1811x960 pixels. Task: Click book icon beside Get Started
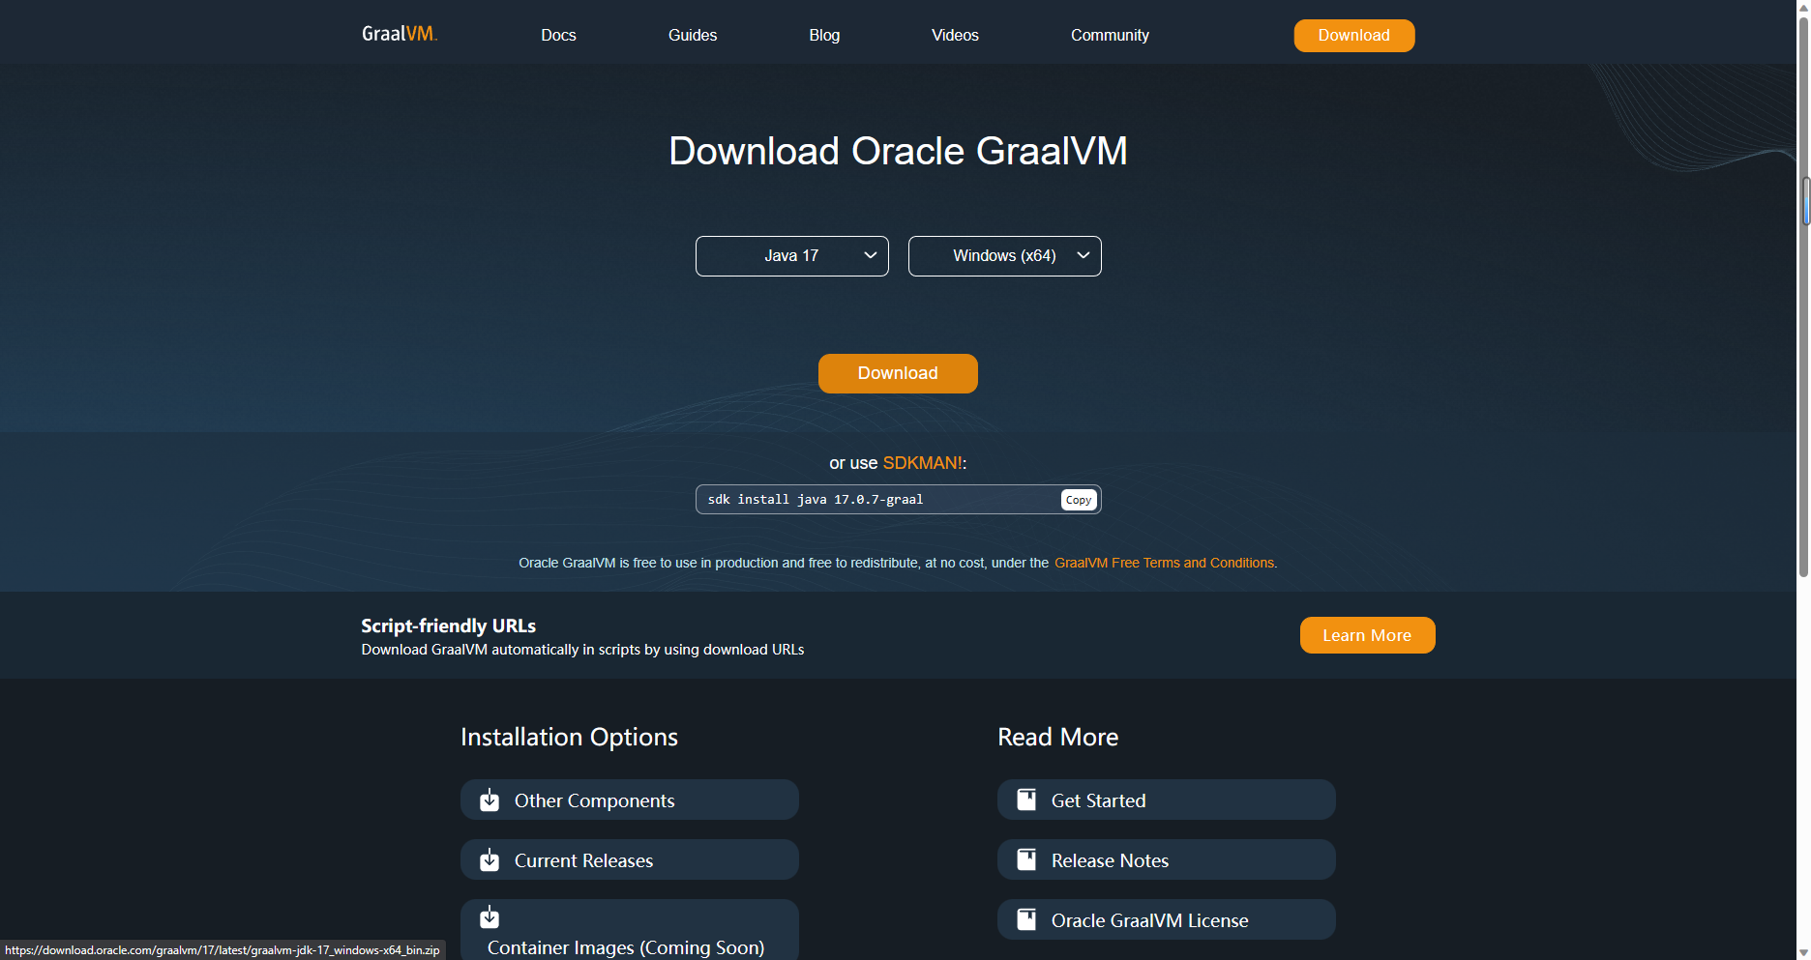tap(1026, 800)
